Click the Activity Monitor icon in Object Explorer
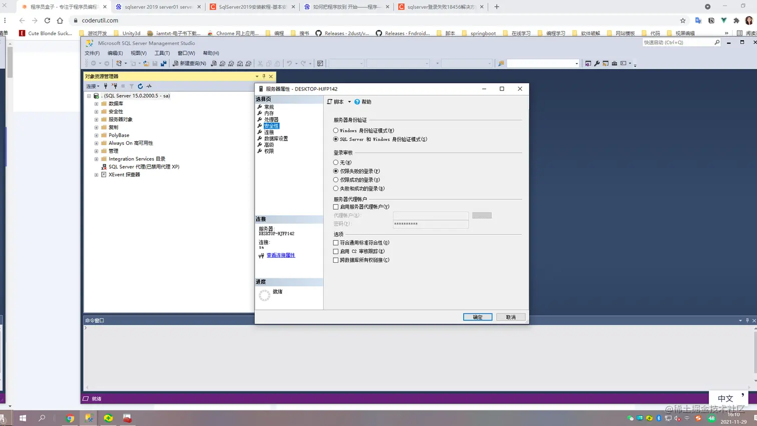The width and height of the screenshot is (757, 426). coord(149,86)
